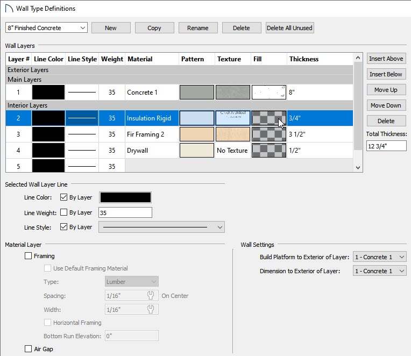This screenshot has height=356, width=411.
Task: Select the Concrete 1 material cell
Action: click(x=152, y=92)
